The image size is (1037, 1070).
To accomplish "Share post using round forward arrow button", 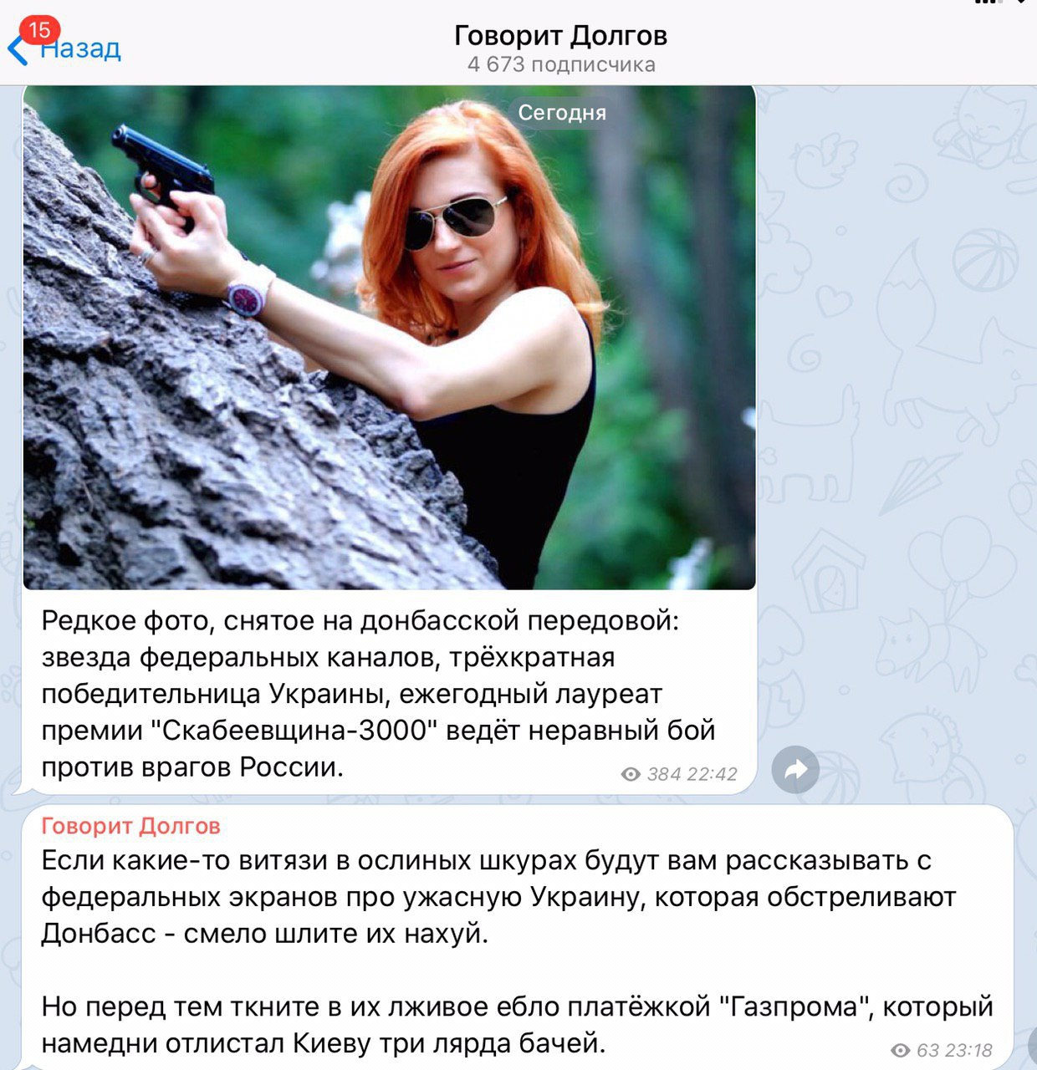I will click(x=795, y=769).
